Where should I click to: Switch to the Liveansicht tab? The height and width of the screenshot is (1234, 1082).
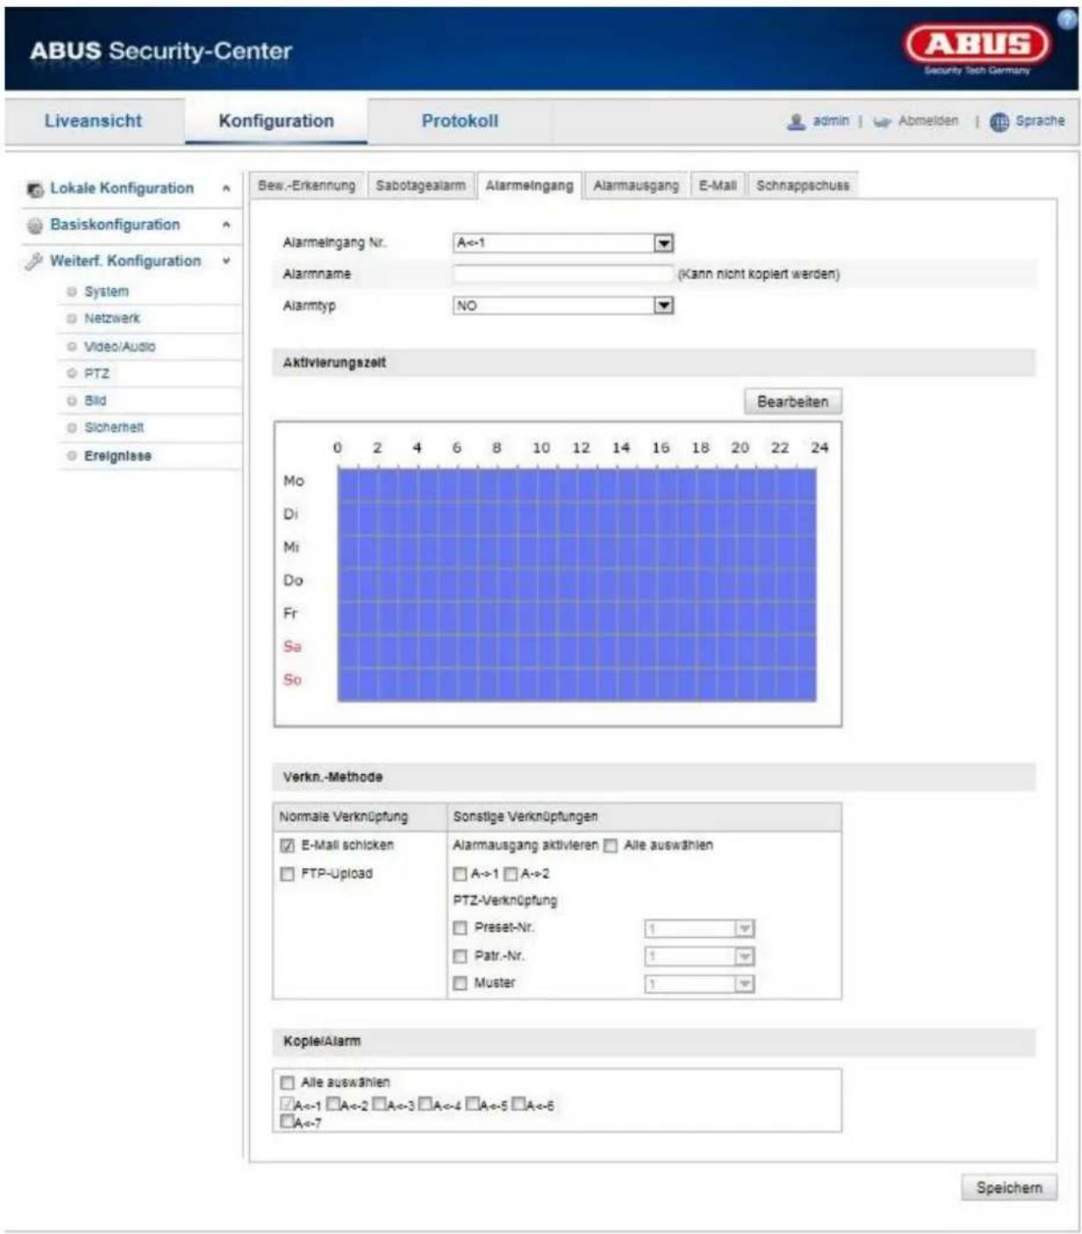(x=93, y=121)
